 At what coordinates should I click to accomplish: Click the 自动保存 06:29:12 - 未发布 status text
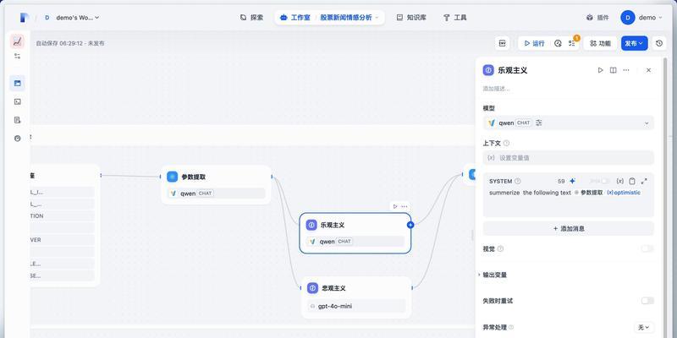tap(70, 43)
